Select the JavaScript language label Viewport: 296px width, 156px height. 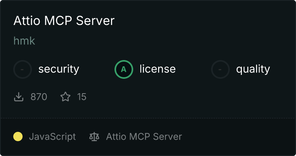click(52, 136)
